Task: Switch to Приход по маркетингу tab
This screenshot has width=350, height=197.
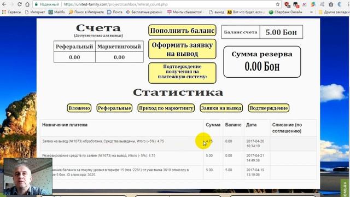Action: [166, 108]
